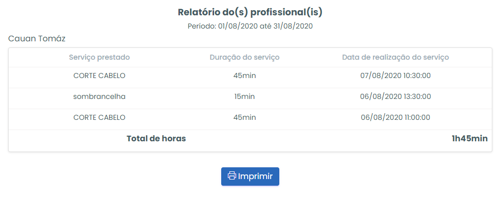
Task: Select the last CORTE CABELO service cell
Action: [99, 117]
